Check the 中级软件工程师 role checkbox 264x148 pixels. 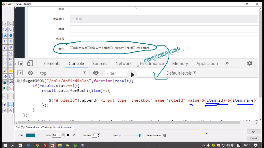[x=111, y=48]
